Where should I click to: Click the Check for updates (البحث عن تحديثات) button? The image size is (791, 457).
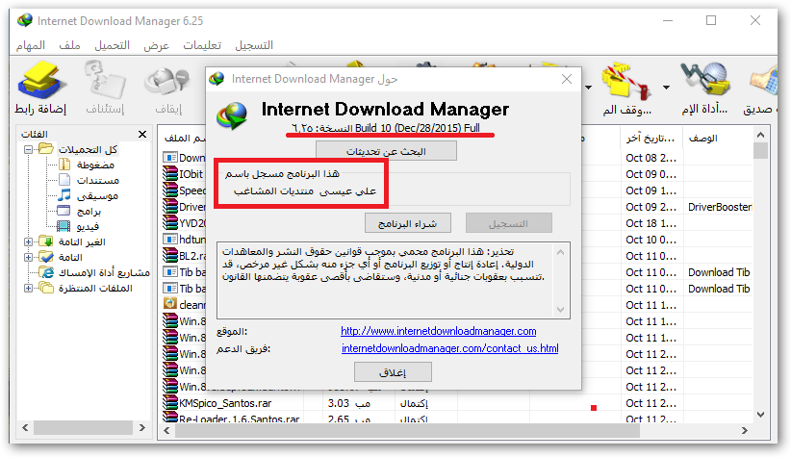[x=386, y=152]
